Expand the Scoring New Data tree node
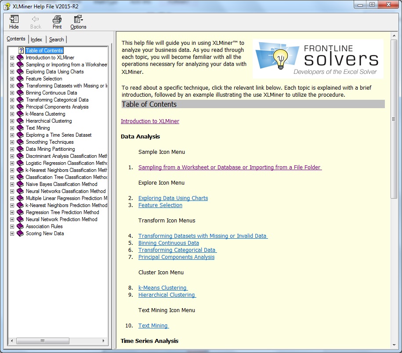Screen dimensions: 402x353 (12, 233)
